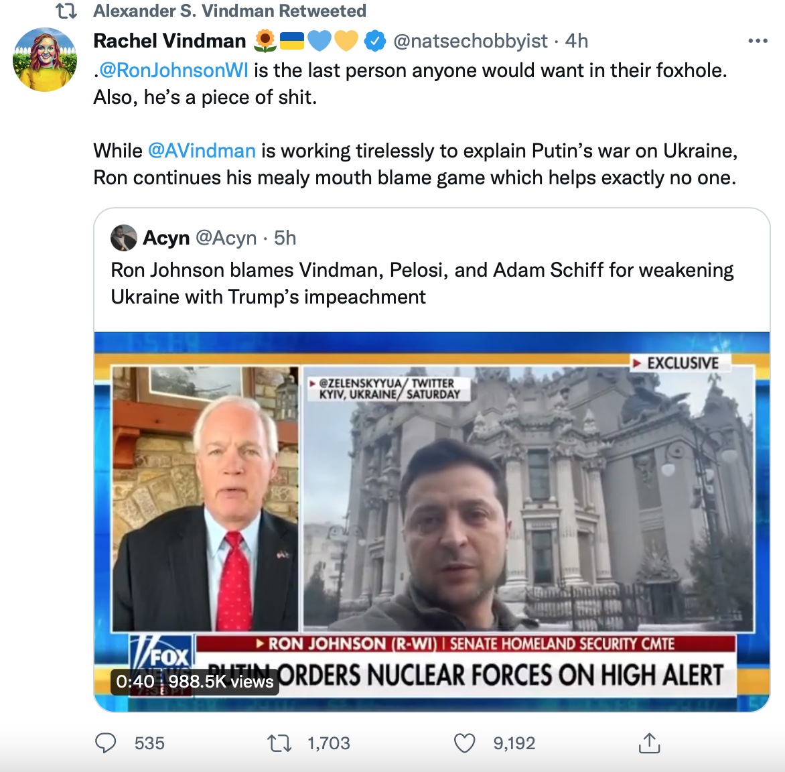Click the 0:40 988.5K views video badge
Screen dimensions: 785x772
tap(194, 682)
